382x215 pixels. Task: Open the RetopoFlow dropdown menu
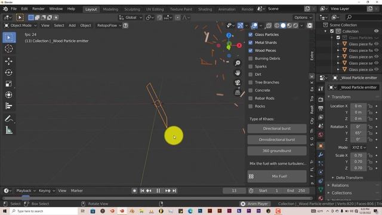coord(109,25)
